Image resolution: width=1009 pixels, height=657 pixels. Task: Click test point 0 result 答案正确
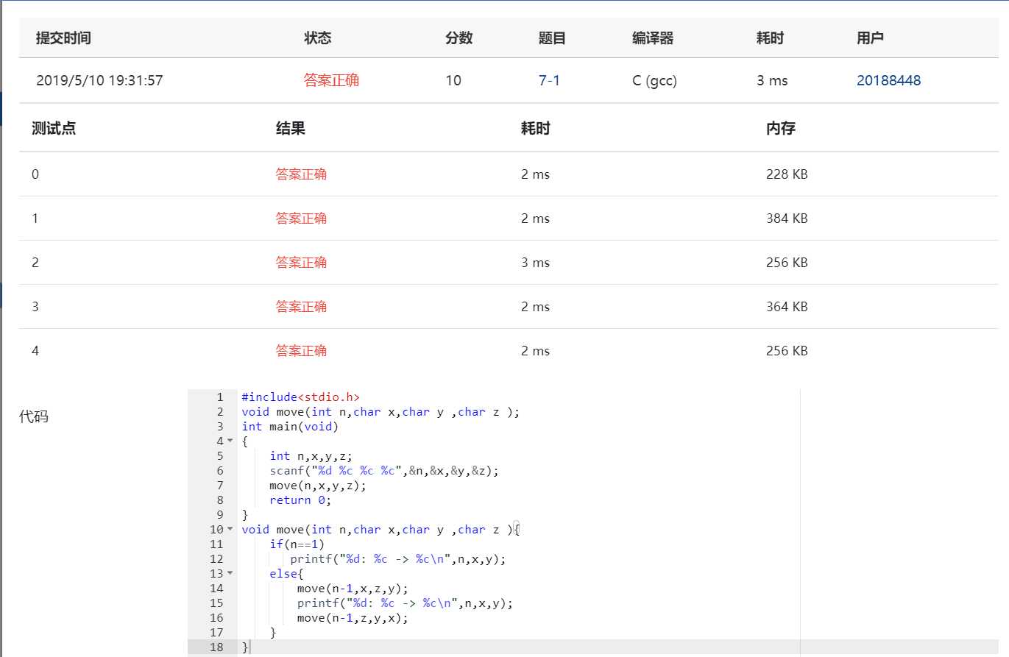tap(301, 174)
